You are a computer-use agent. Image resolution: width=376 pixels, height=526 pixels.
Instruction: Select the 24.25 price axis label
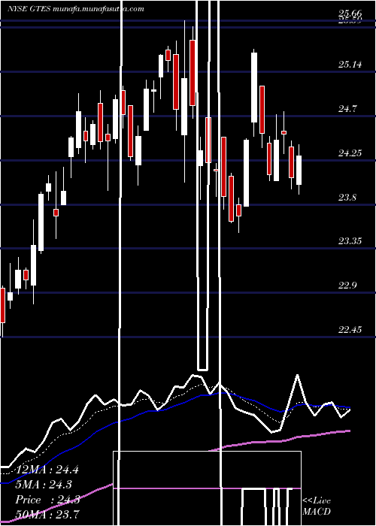point(350,153)
